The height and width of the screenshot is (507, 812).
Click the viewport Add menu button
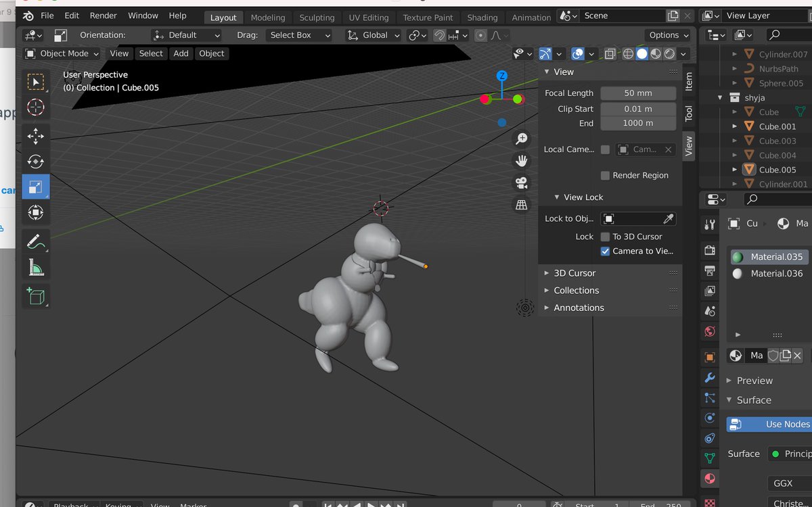181,53
